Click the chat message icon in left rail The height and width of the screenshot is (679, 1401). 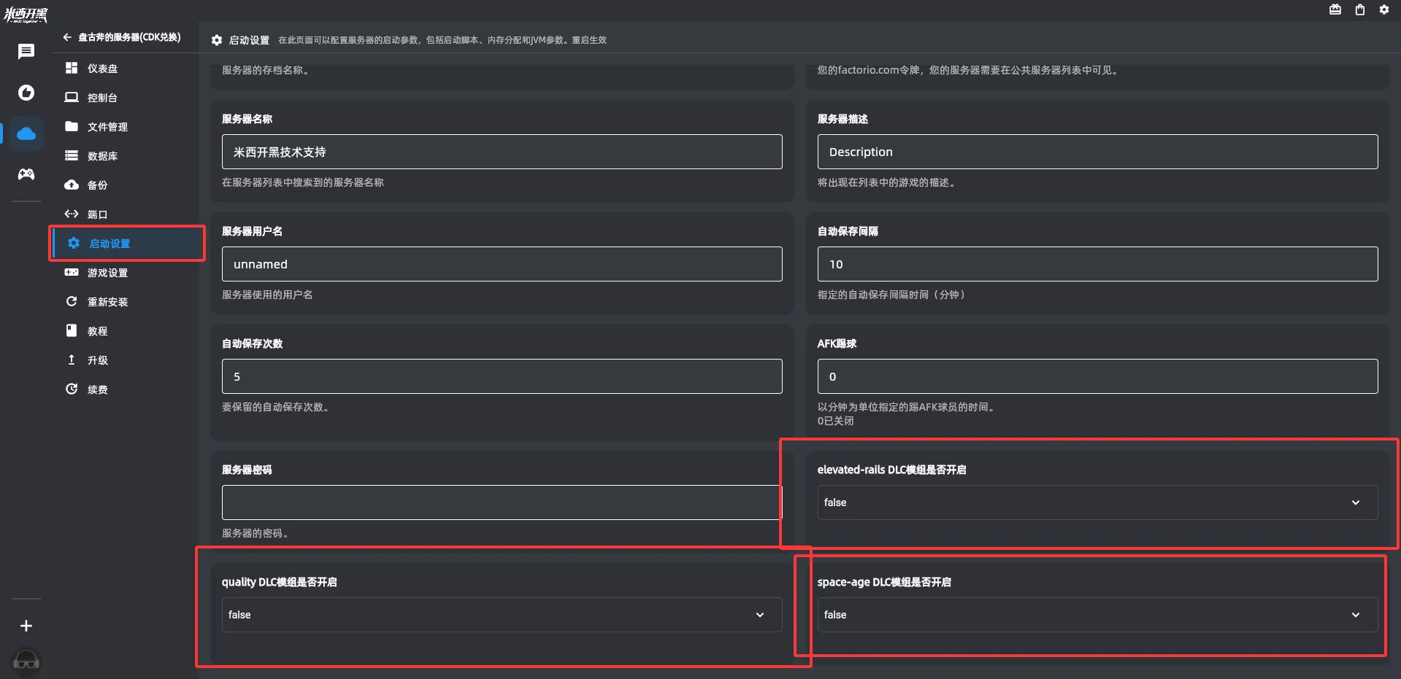click(x=26, y=51)
